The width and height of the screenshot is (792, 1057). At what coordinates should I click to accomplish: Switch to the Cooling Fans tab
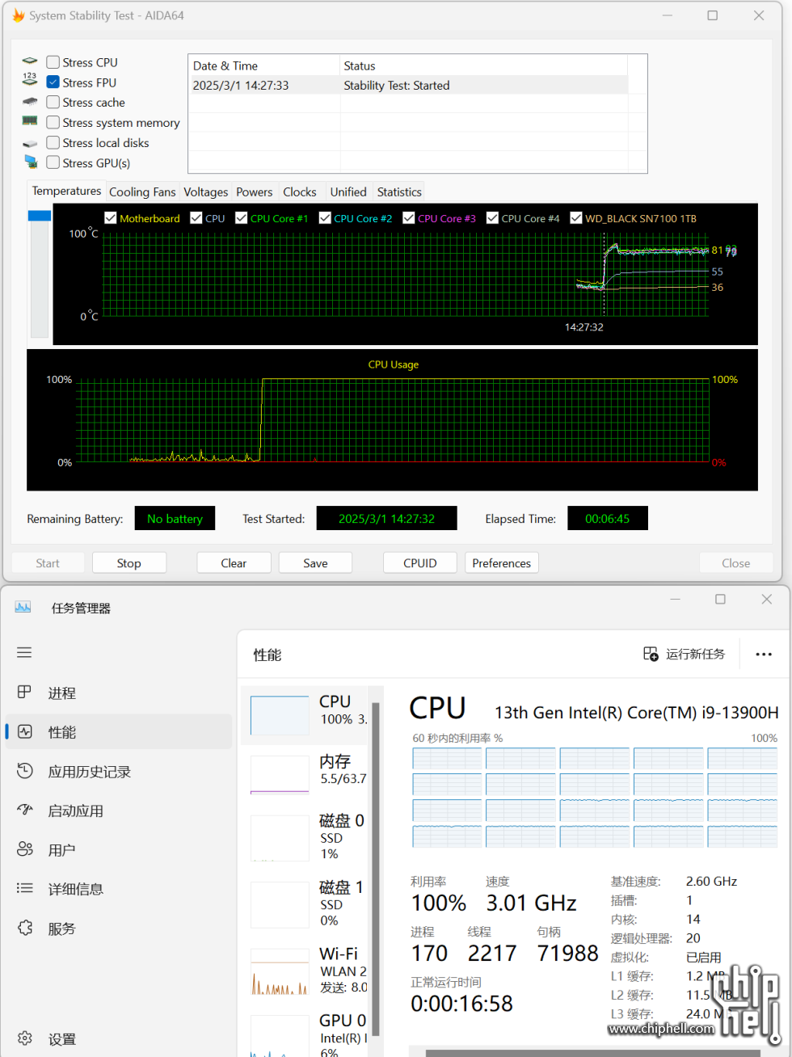click(x=142, y=192)
